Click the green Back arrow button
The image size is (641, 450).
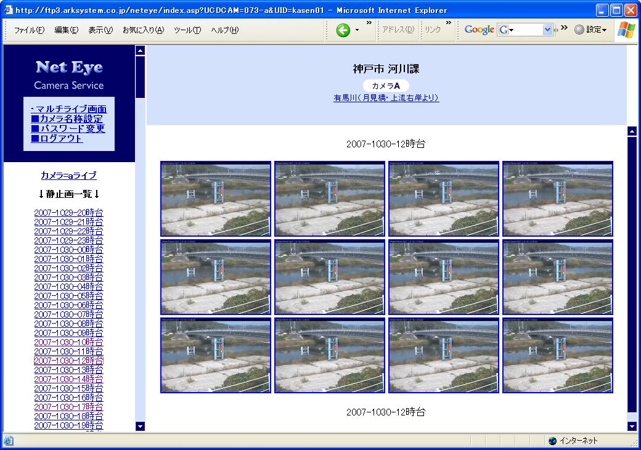click(343, 30)
